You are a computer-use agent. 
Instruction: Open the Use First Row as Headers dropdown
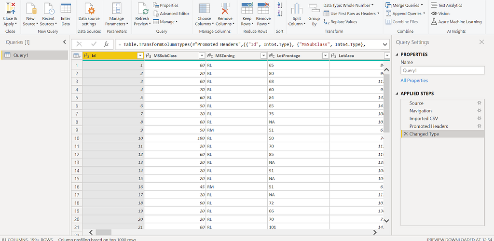(x=352, y=13)
